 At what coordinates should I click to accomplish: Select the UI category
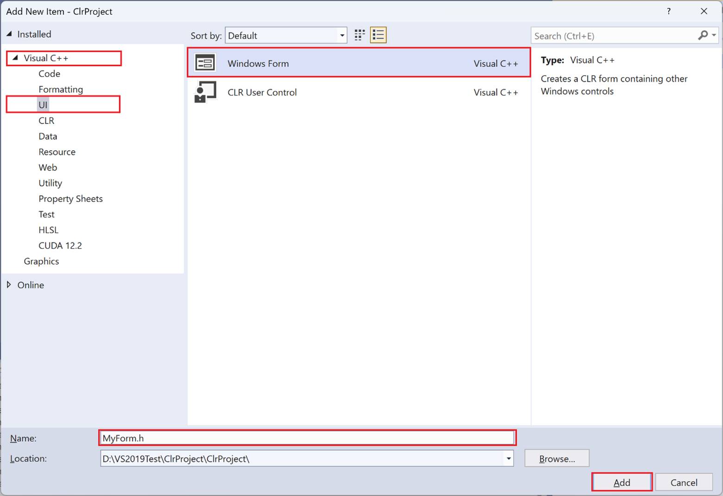[43, 105]
